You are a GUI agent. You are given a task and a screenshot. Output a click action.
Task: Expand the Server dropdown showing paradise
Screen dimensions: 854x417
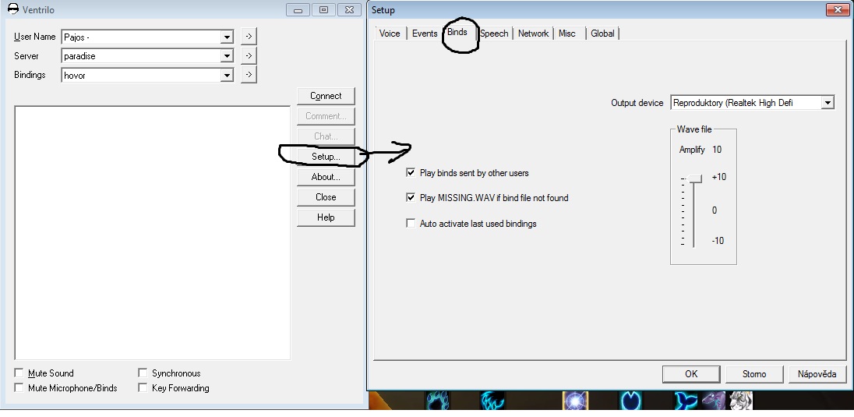click(227, 56)
